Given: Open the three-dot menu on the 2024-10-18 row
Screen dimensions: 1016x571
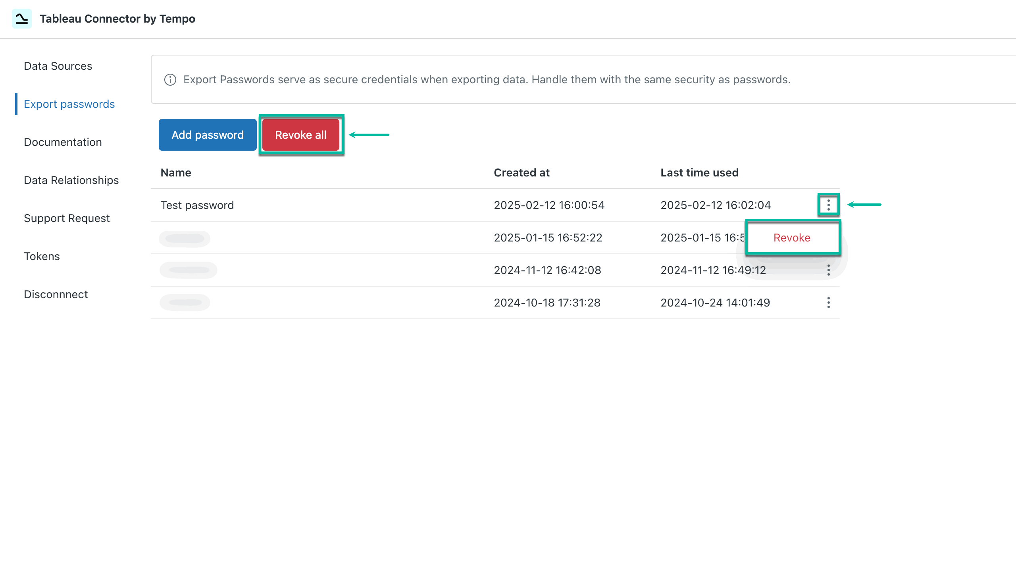Looking at the screenshot, I should click(829, 303).
